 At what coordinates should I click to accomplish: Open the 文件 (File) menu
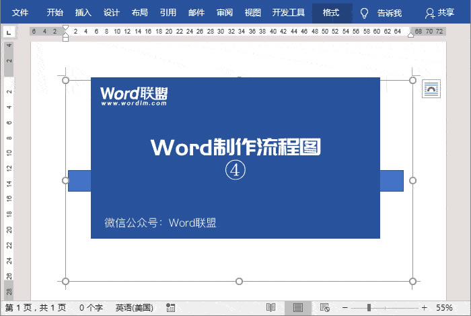click(x=20, y=13)
